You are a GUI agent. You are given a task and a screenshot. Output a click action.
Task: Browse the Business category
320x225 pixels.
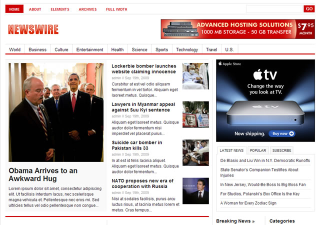click(37, 49)
